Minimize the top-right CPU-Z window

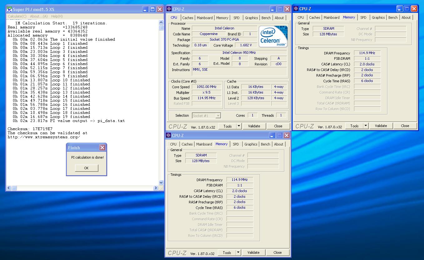point(400,9)
